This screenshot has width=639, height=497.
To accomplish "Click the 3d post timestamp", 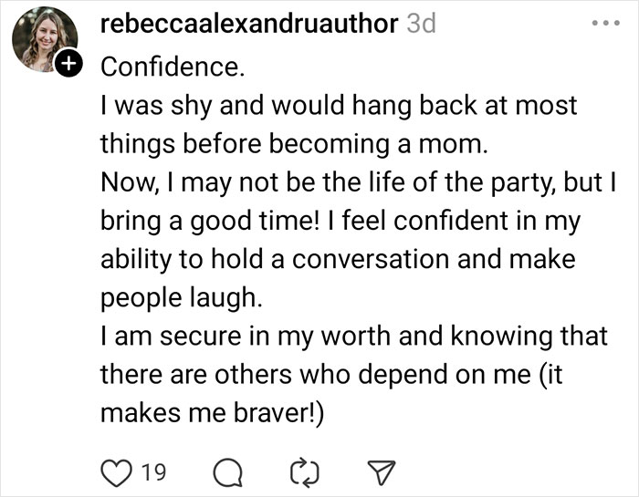I will (x=421, y=24).
